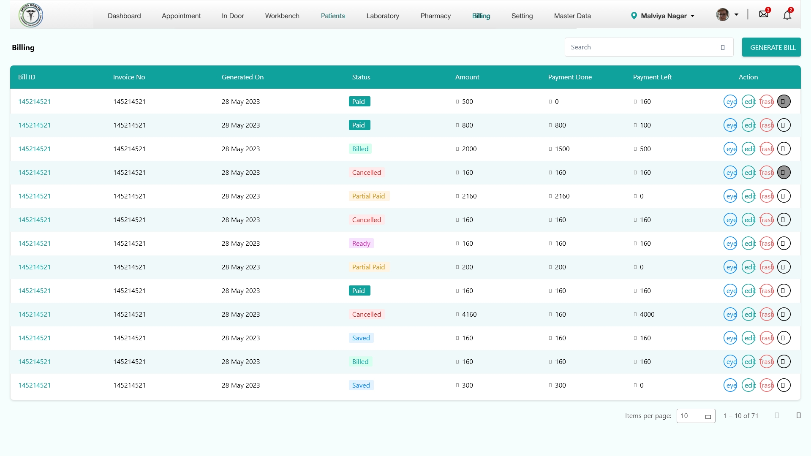811x456 pixels.
Task: Open the items per page selector
Action: [x=695, y=416]
